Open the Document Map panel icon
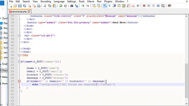 pyautogui.click(x=124, y=6)
